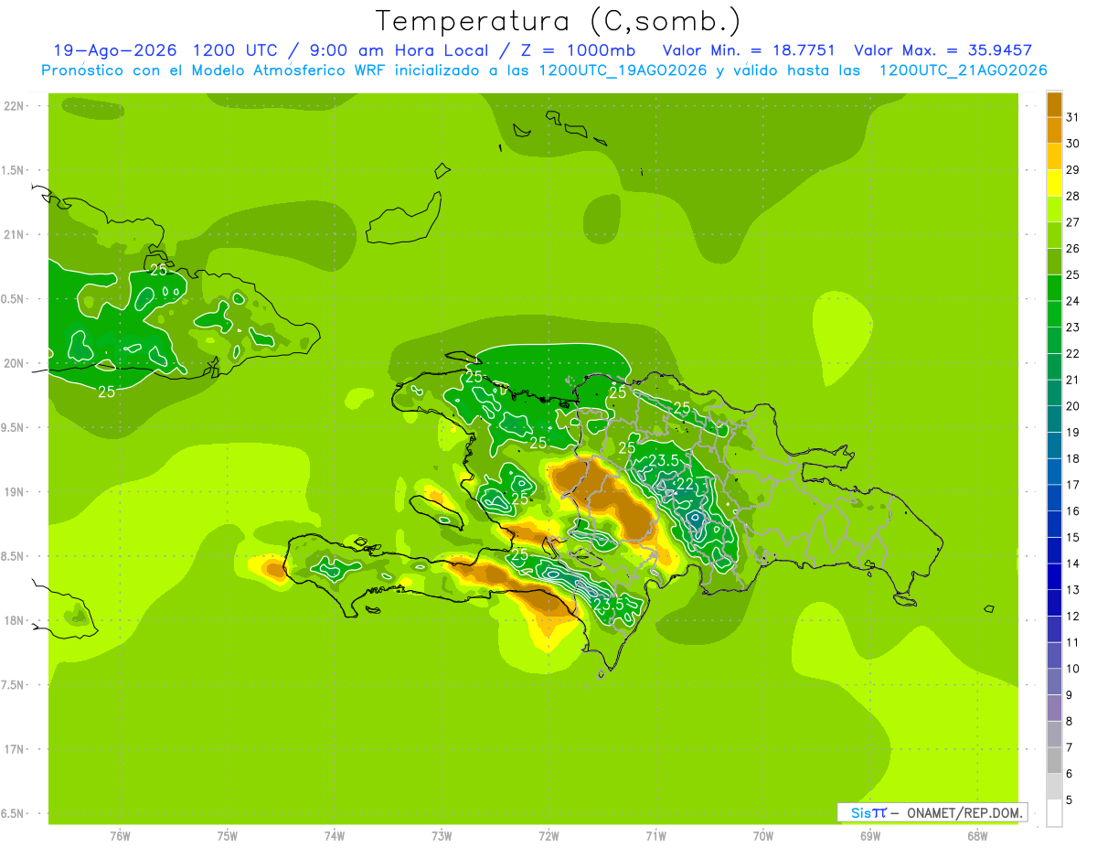Click the dark orange legend swatch above 31
The height and width of the screenshot is (848, 1097).
pyautogui.click(x=1054, y=104)
